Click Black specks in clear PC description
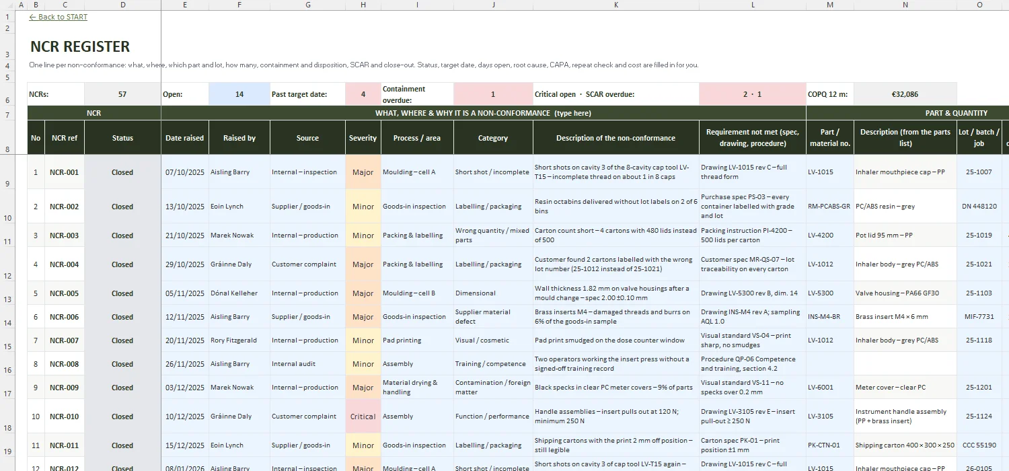This screenshot has height=471, width=1009. (x=616, y=388)
